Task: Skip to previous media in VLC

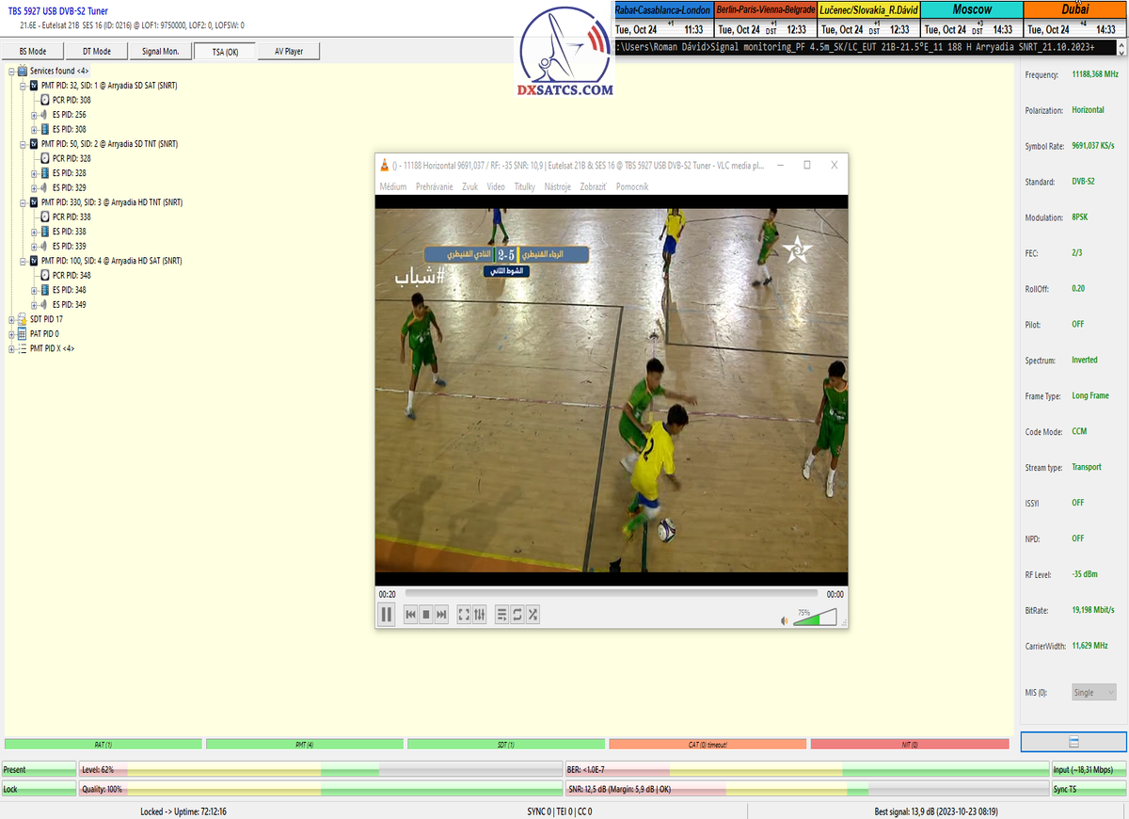Action: pyautogui.click(x=410, y=615)
